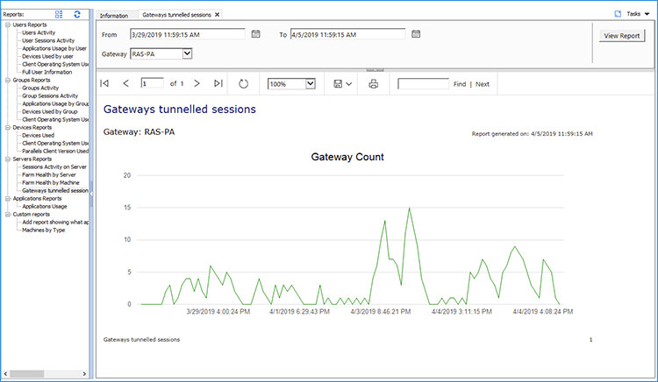
Task: Open the Devices Used report
Action: 39,135
